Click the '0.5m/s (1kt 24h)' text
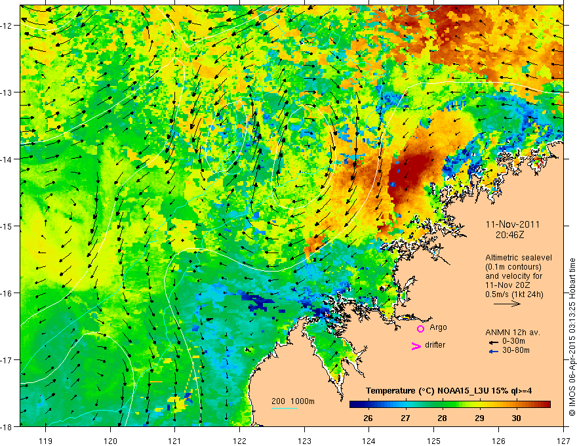The image size is (577, 446). (x=513, y=294)
